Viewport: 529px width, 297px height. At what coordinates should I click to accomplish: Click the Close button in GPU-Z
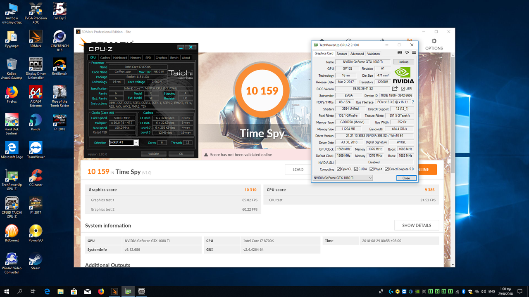tap(406, 178)
